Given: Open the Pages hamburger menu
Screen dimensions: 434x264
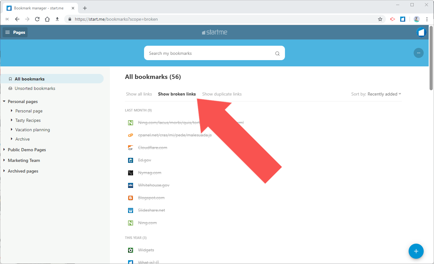Looking at the screenshot, I should click(15, 32).
